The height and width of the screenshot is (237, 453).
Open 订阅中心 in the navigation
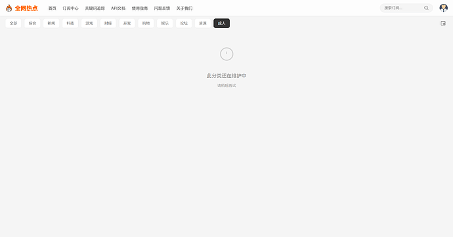click(x=70, y=9)
